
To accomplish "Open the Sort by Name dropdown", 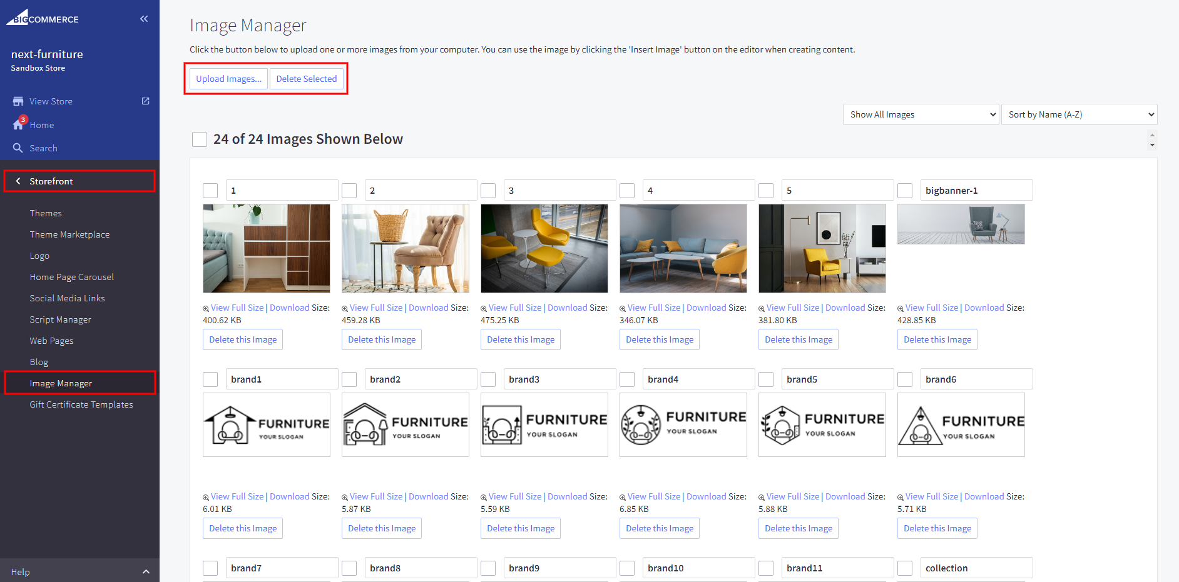I will pyautogui.click(x=1079, y=114).
